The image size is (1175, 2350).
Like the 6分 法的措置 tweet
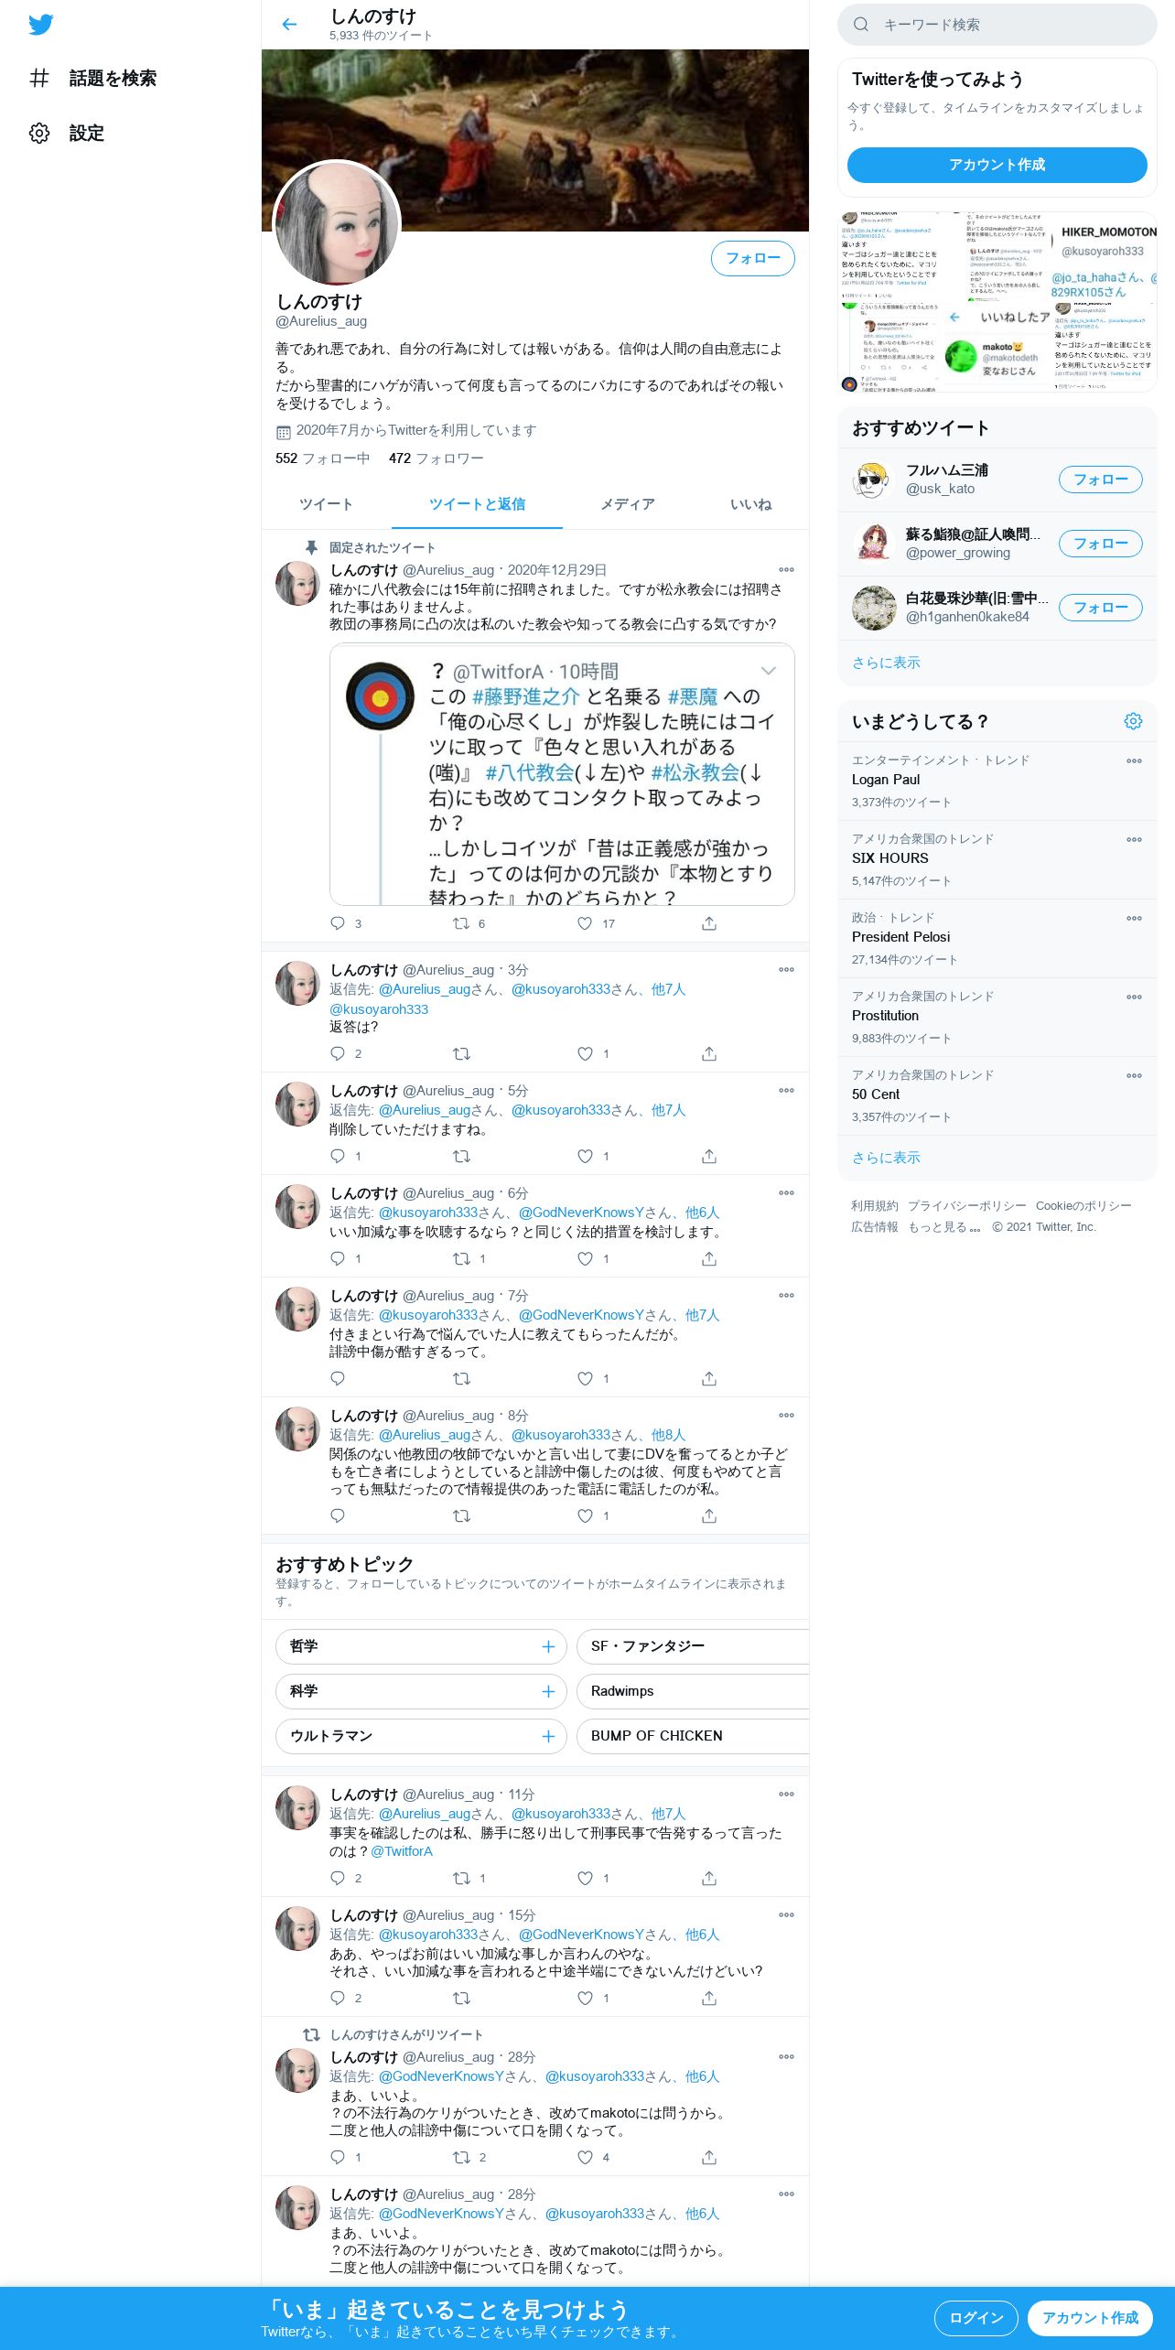(585, 1259)
